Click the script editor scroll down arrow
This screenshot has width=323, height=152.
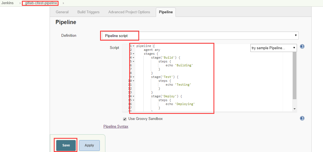coord(294,109)
